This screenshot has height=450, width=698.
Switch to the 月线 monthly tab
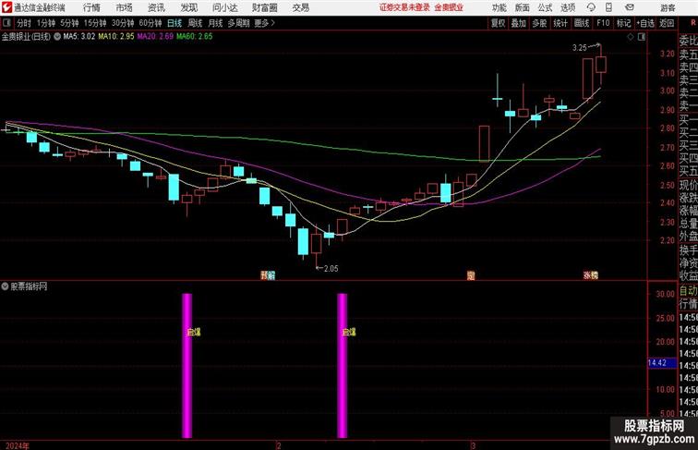(215, 23)
